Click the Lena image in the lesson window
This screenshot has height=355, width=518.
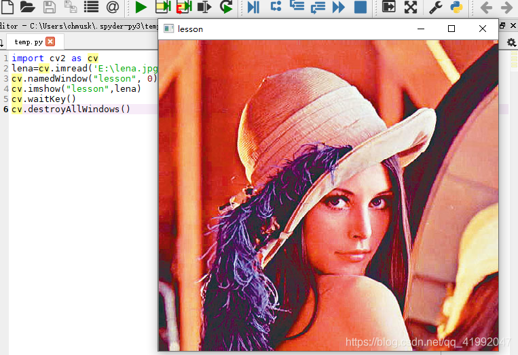click(329, 195)
